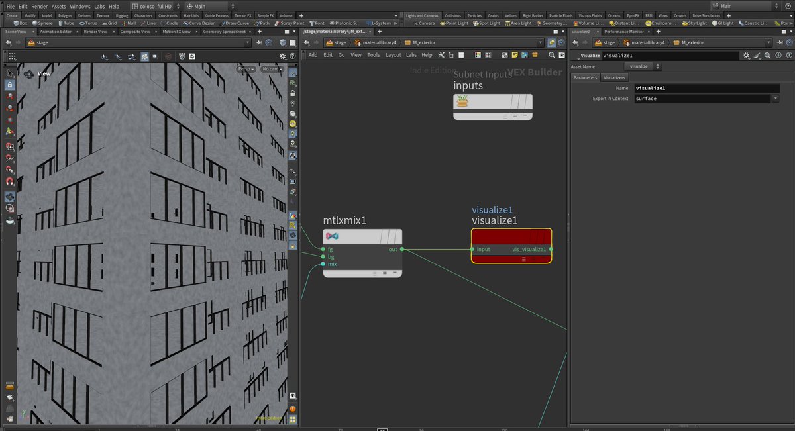The image size is (795, 431).
Task: Toggle pin on the viewport path bar
Action: pos(258,42)
